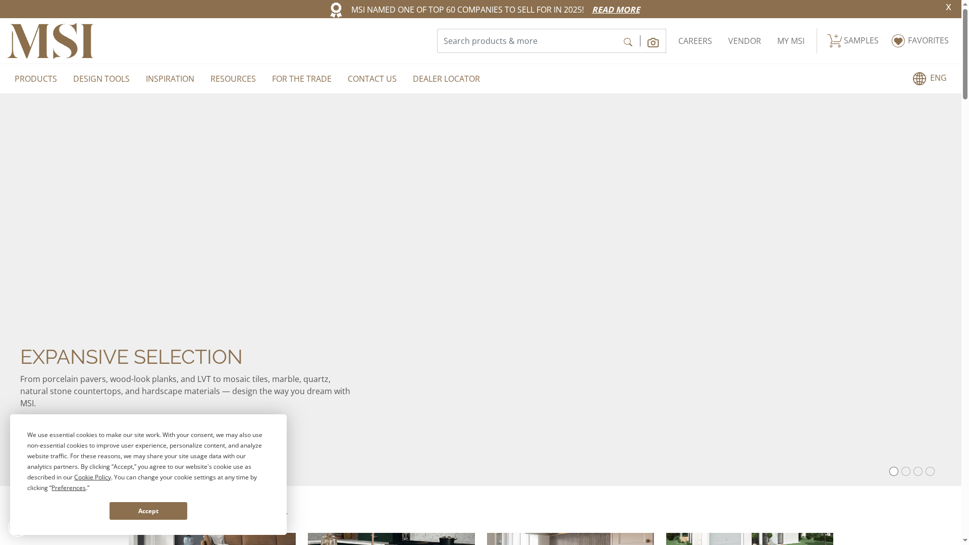Accept the cookie policy

tap(148, 511)
